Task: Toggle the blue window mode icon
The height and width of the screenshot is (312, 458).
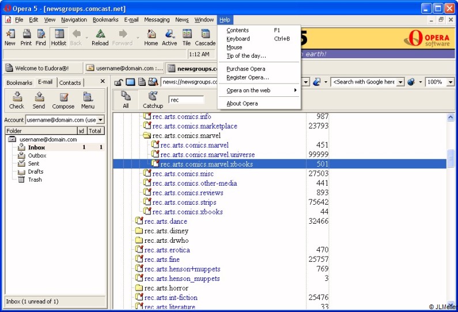Action: tap(130, 82)
